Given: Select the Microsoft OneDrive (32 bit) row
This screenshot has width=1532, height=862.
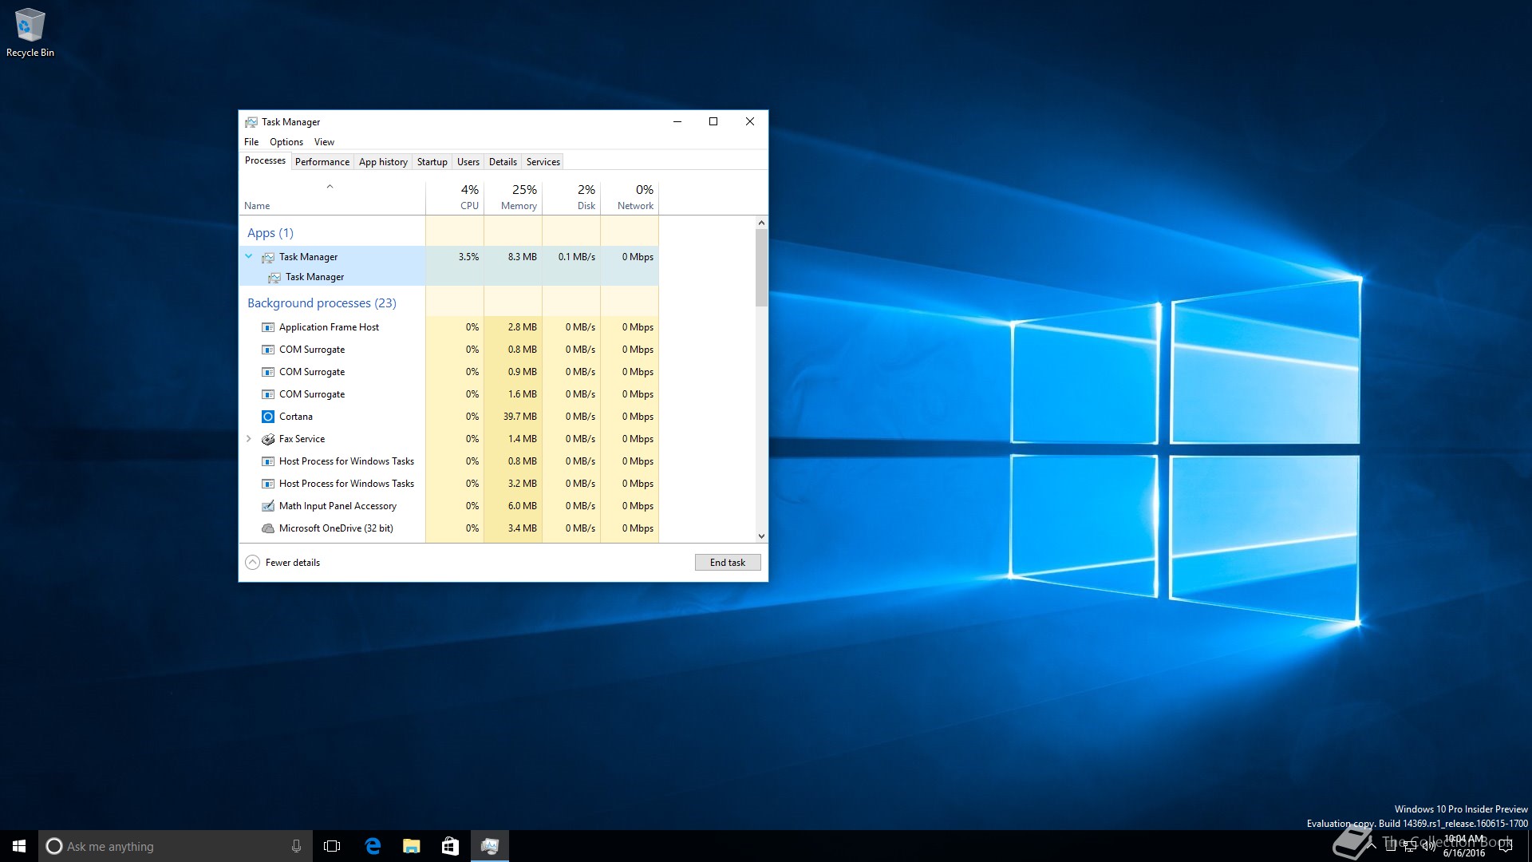Looking at the screenshot, I should tap(449, 528).
